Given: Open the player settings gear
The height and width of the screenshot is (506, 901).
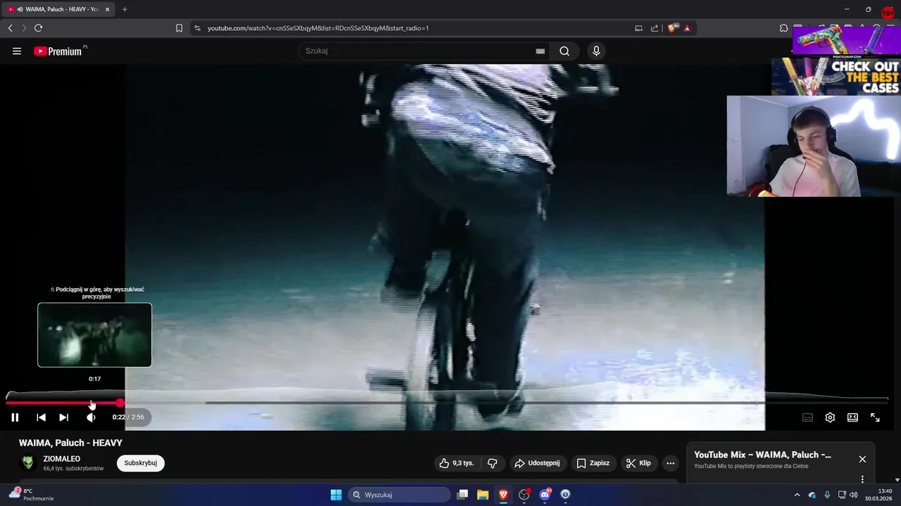Looking at the screenshot, I should click(830, 417).
